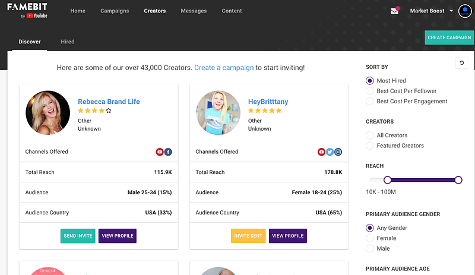Click HeyBritttany's YouTube channel icon
The width and height of the screenshot is (475, 275).
(321, 152)
